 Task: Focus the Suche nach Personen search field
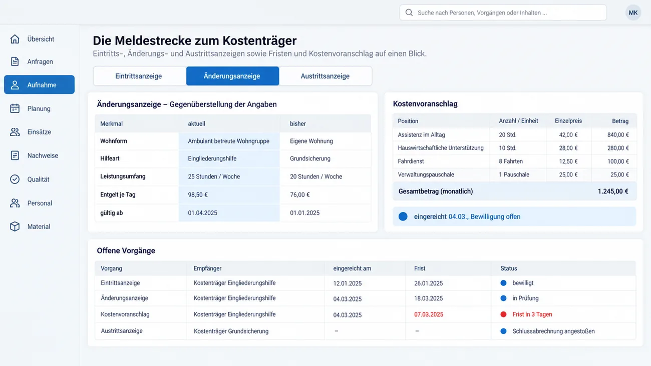[x=503, y=12]
